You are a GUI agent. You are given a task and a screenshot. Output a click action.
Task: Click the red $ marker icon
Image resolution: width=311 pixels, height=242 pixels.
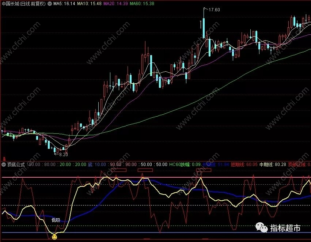(4, 159)
